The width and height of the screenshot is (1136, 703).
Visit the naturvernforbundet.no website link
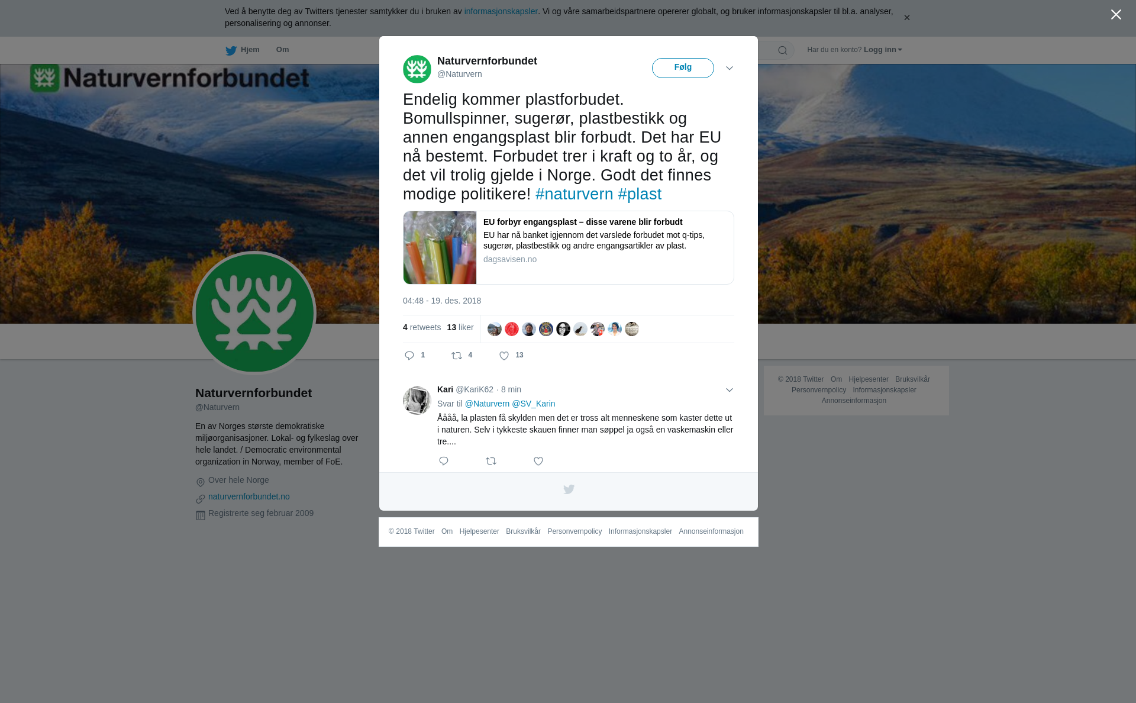coord(249,496)
